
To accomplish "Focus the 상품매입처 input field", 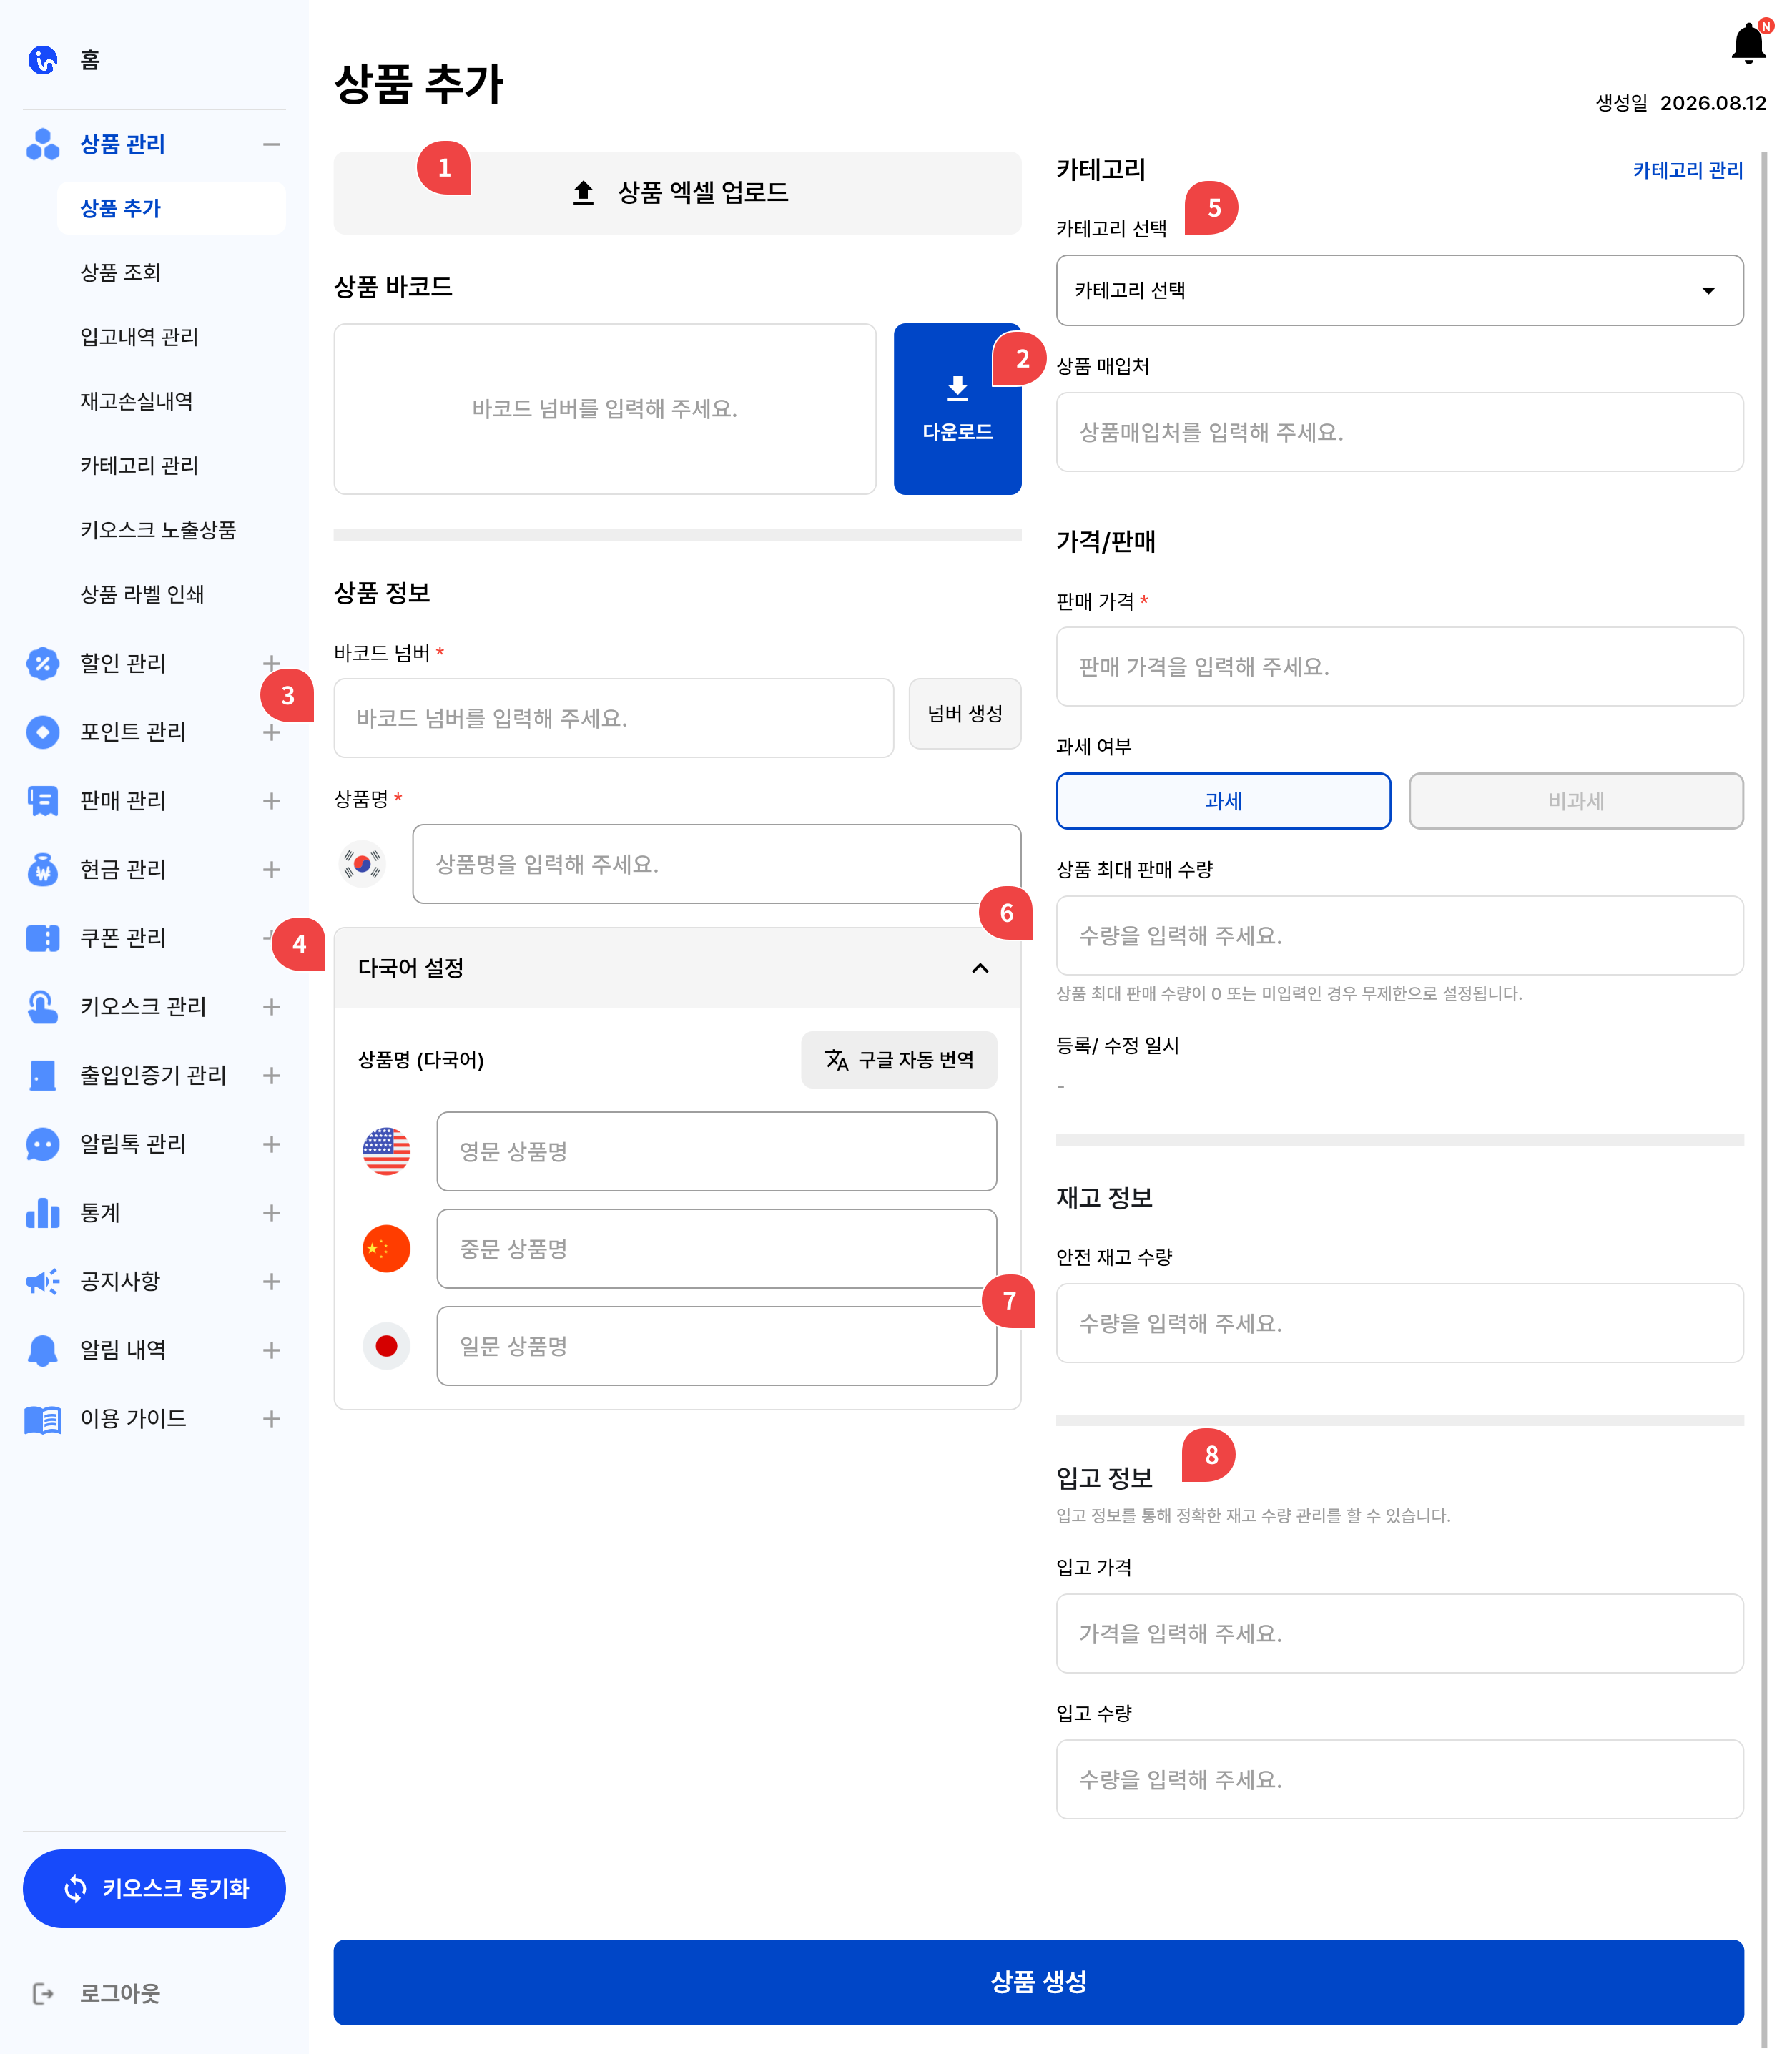I will coord(1400,432).
